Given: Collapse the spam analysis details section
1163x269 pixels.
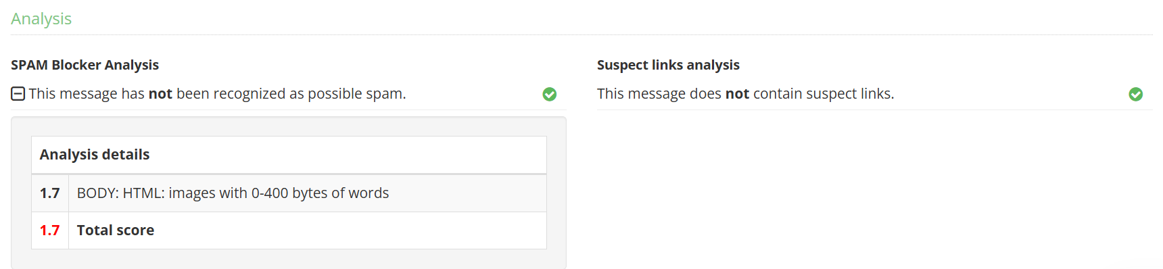Looking at the screenshot, I should [x=18, y=94].
